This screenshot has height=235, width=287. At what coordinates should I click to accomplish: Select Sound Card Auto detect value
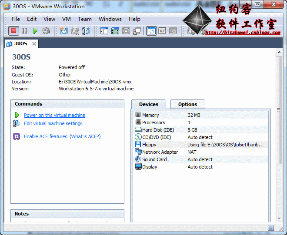click(x=200, y=159)
